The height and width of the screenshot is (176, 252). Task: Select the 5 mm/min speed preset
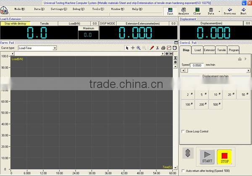point(202,95)
